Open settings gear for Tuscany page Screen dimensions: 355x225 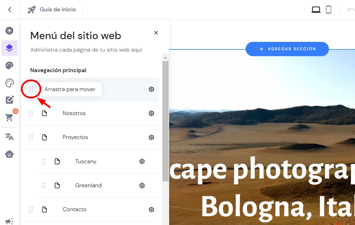[x=142, y=161]
